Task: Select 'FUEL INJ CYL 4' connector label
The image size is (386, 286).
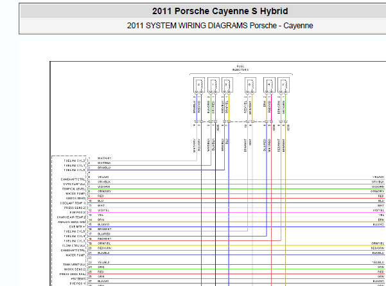Action: click(75, 237)
